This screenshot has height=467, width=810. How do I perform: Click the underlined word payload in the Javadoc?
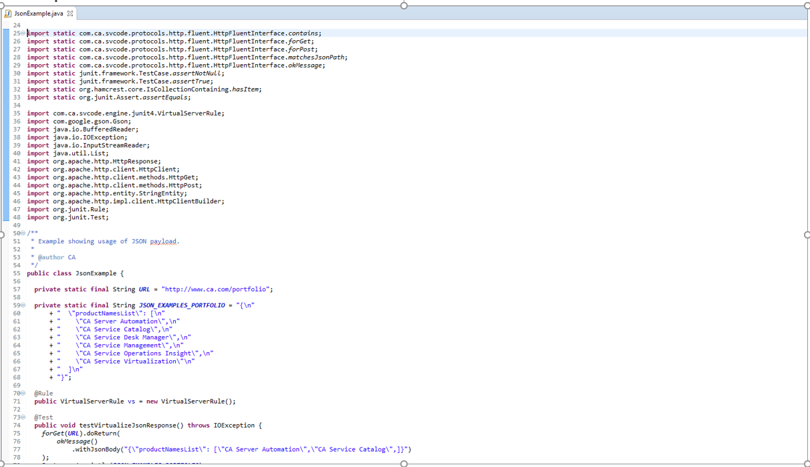click(164, 241)
